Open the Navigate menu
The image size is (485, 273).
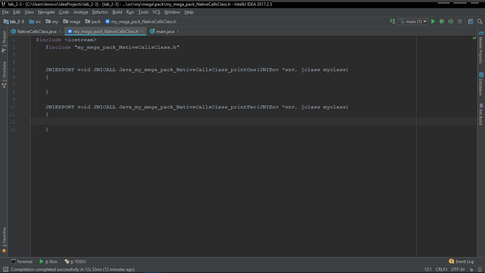[x=47, y=12]
